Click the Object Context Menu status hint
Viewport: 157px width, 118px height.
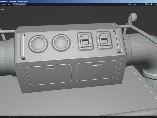tap(40, 117)
